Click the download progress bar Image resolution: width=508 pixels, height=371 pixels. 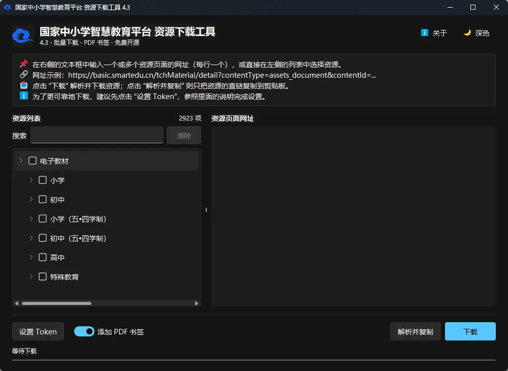tap(253, 360)
